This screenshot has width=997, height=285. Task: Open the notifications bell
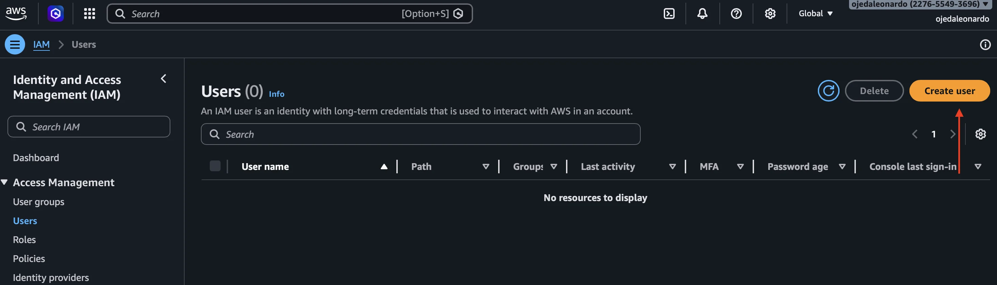tap(702, 14)
